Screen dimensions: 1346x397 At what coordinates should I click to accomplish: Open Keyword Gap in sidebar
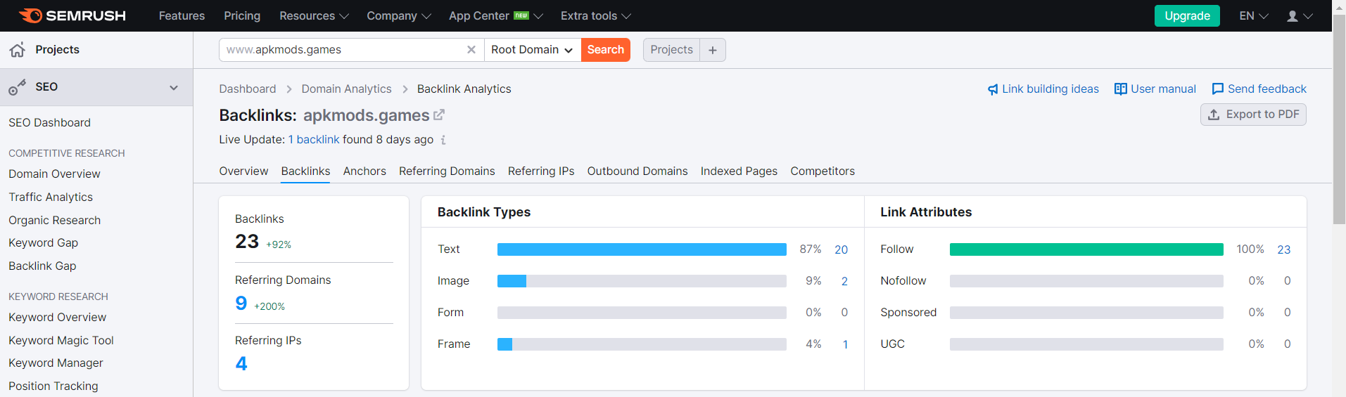43,242
